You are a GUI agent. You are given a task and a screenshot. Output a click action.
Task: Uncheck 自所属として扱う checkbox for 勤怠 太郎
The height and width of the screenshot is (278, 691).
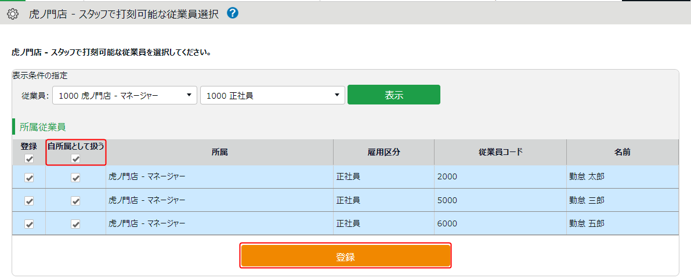click(75, 178)
